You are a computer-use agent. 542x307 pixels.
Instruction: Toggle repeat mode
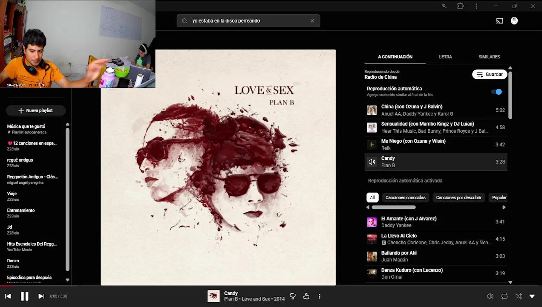(x=505, y=296)
